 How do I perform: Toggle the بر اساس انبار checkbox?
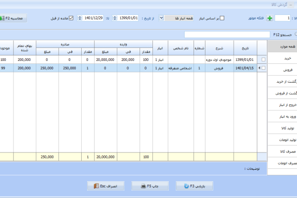click(x=222, y=18)
